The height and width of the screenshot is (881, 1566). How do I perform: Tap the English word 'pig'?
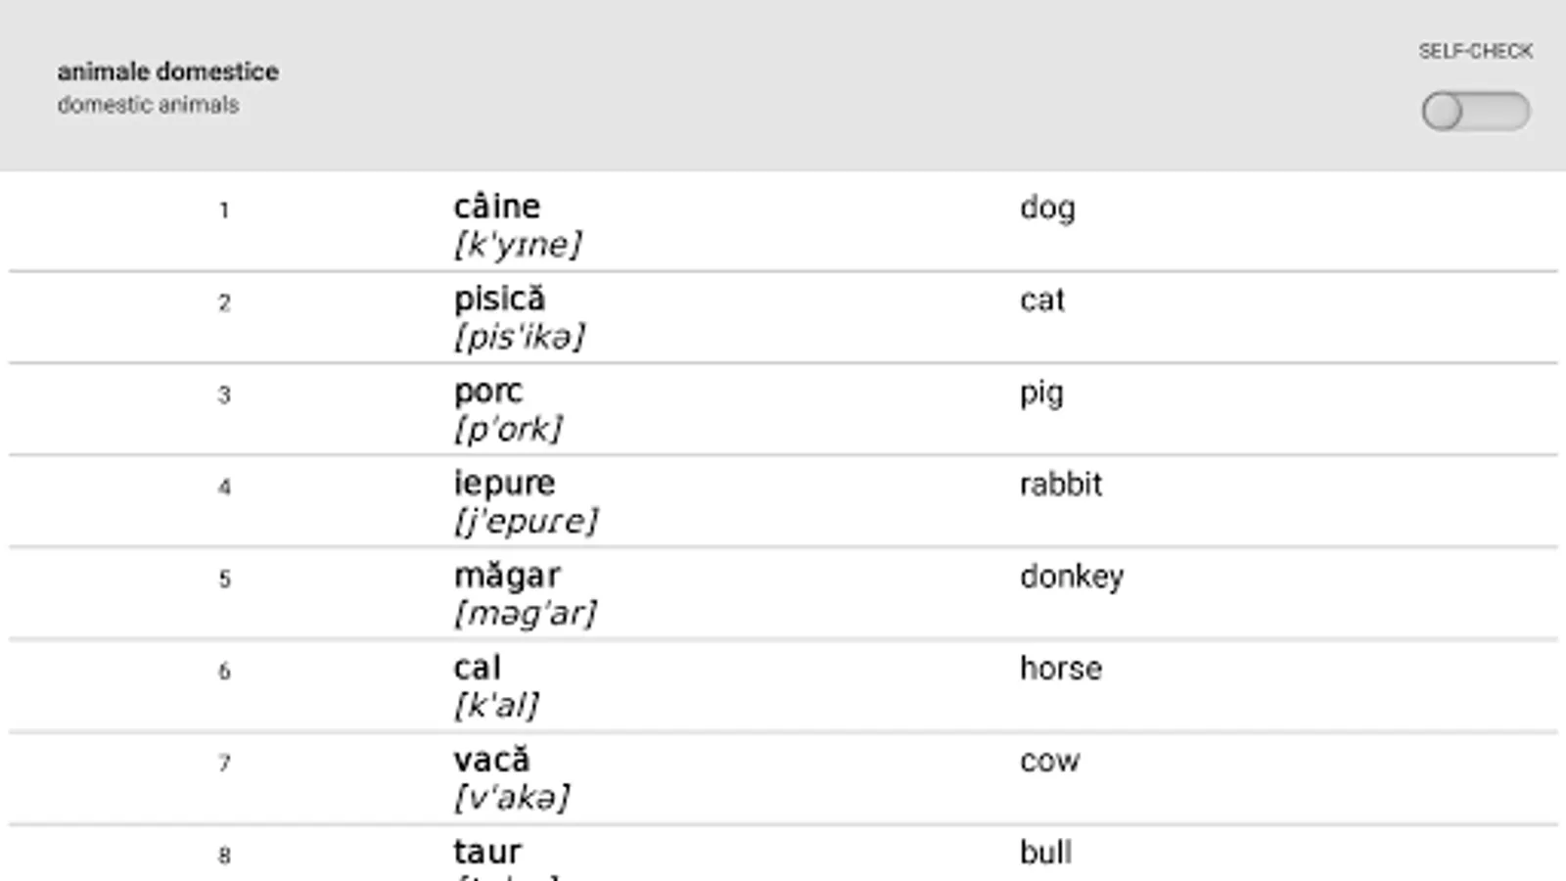tap(1040, 393)
